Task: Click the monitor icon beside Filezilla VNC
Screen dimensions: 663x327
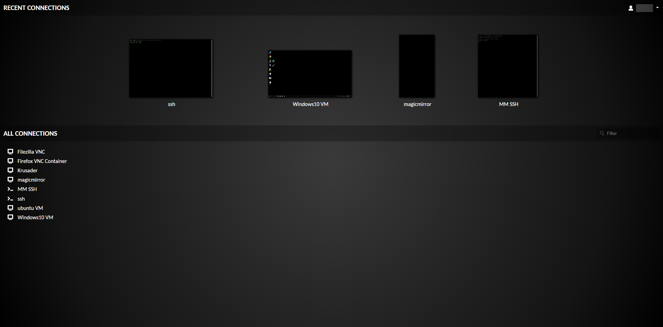Action: [10, 152]
